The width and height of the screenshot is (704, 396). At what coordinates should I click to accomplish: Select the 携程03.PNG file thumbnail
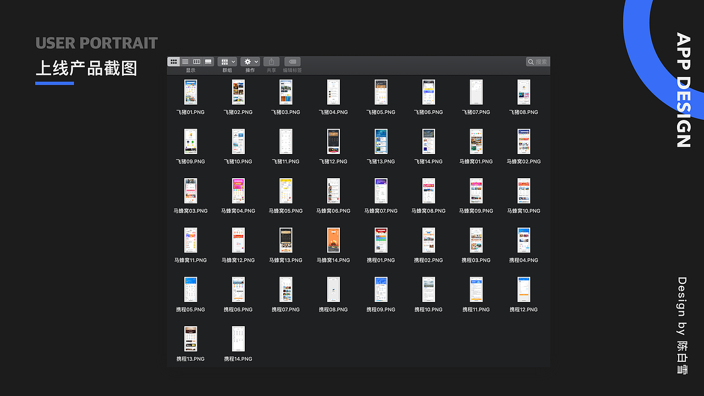[476, 240]
